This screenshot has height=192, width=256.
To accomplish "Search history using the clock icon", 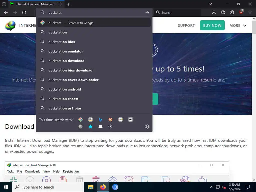I will pos(110,126).
